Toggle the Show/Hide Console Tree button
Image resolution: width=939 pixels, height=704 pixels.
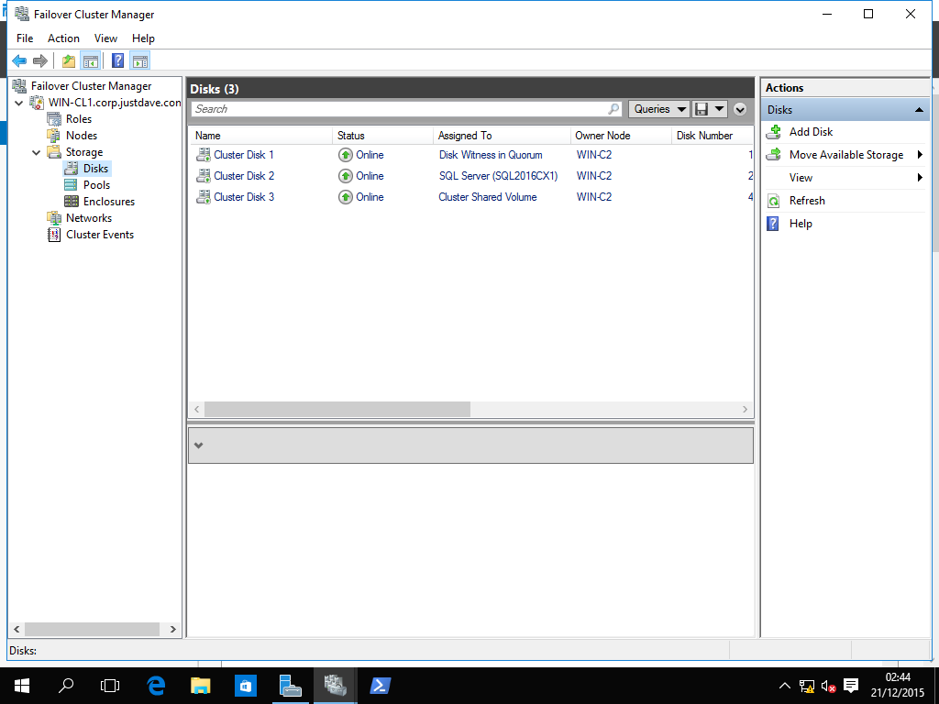click(x=90, y=61)
